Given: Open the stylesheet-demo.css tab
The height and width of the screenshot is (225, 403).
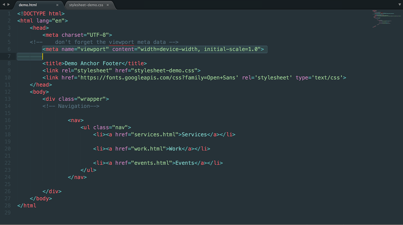Looking at the screenshot, I should coord(86,5).
